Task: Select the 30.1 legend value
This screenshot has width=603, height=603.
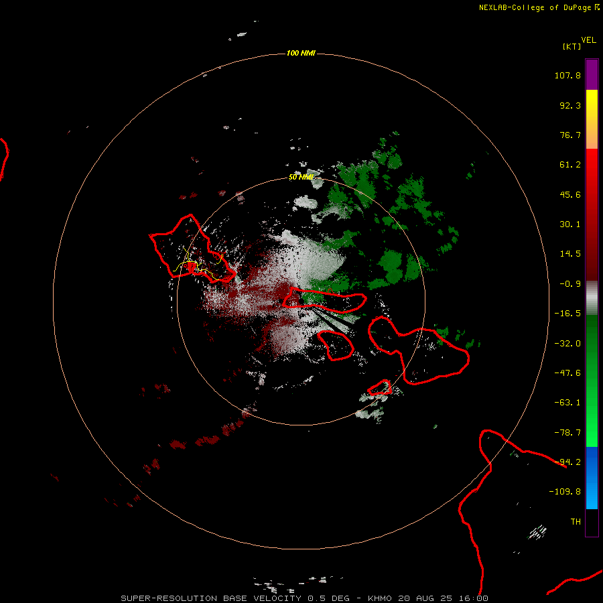Action: click(570, 224)
